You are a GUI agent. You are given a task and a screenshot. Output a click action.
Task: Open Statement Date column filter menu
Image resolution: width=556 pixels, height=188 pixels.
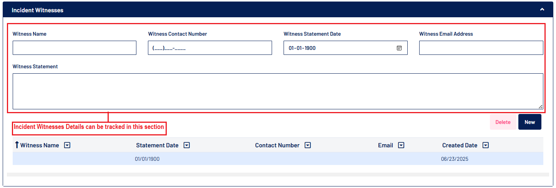[x=187, y=145]
